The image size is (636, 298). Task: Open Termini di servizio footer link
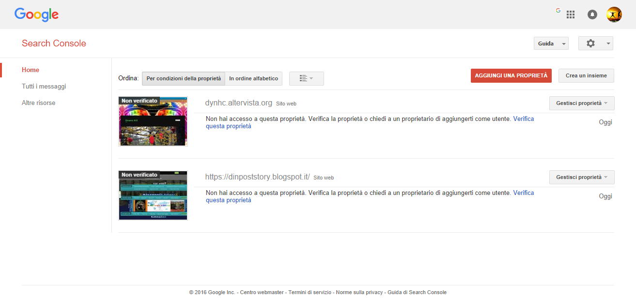(x=310, y=292)
